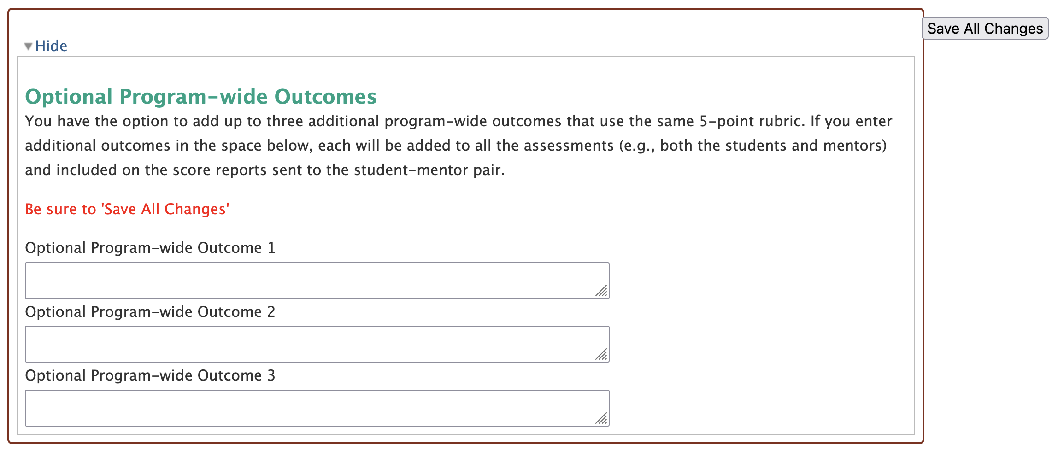Click the Hide link
The width and height of the screenshot is (1058, 457).
click(51, 46)
